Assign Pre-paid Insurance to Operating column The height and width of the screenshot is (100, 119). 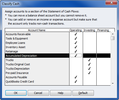coord(76,73)
